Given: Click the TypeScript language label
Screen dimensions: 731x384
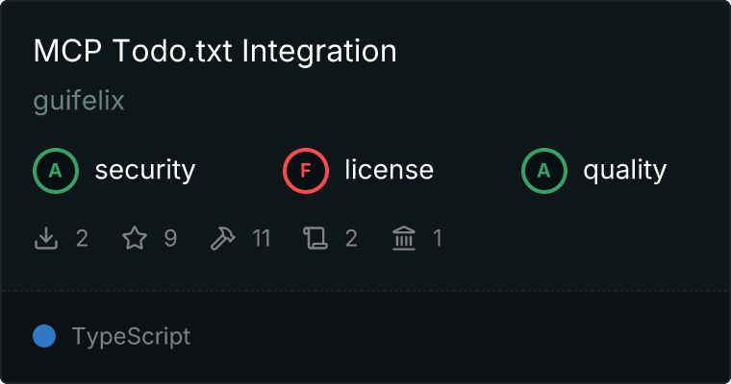Looking at the screenshot, I should click(x=131, y=337).
